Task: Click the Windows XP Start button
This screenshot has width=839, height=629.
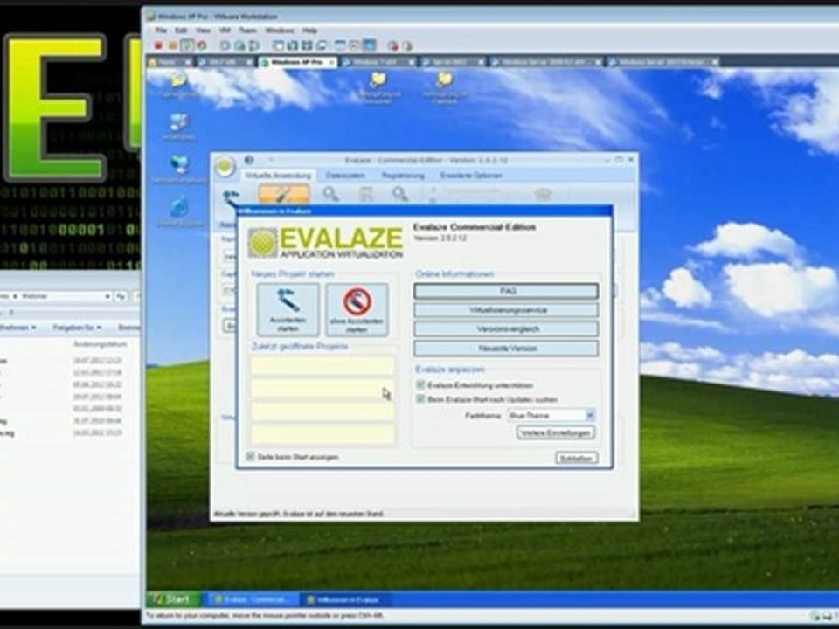Action: click(x=173, y=599)
